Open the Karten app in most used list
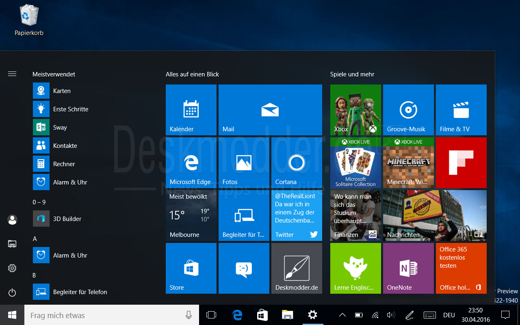Image resolution: width=520 pixels, height=325 pixels. tap(91, 91)
